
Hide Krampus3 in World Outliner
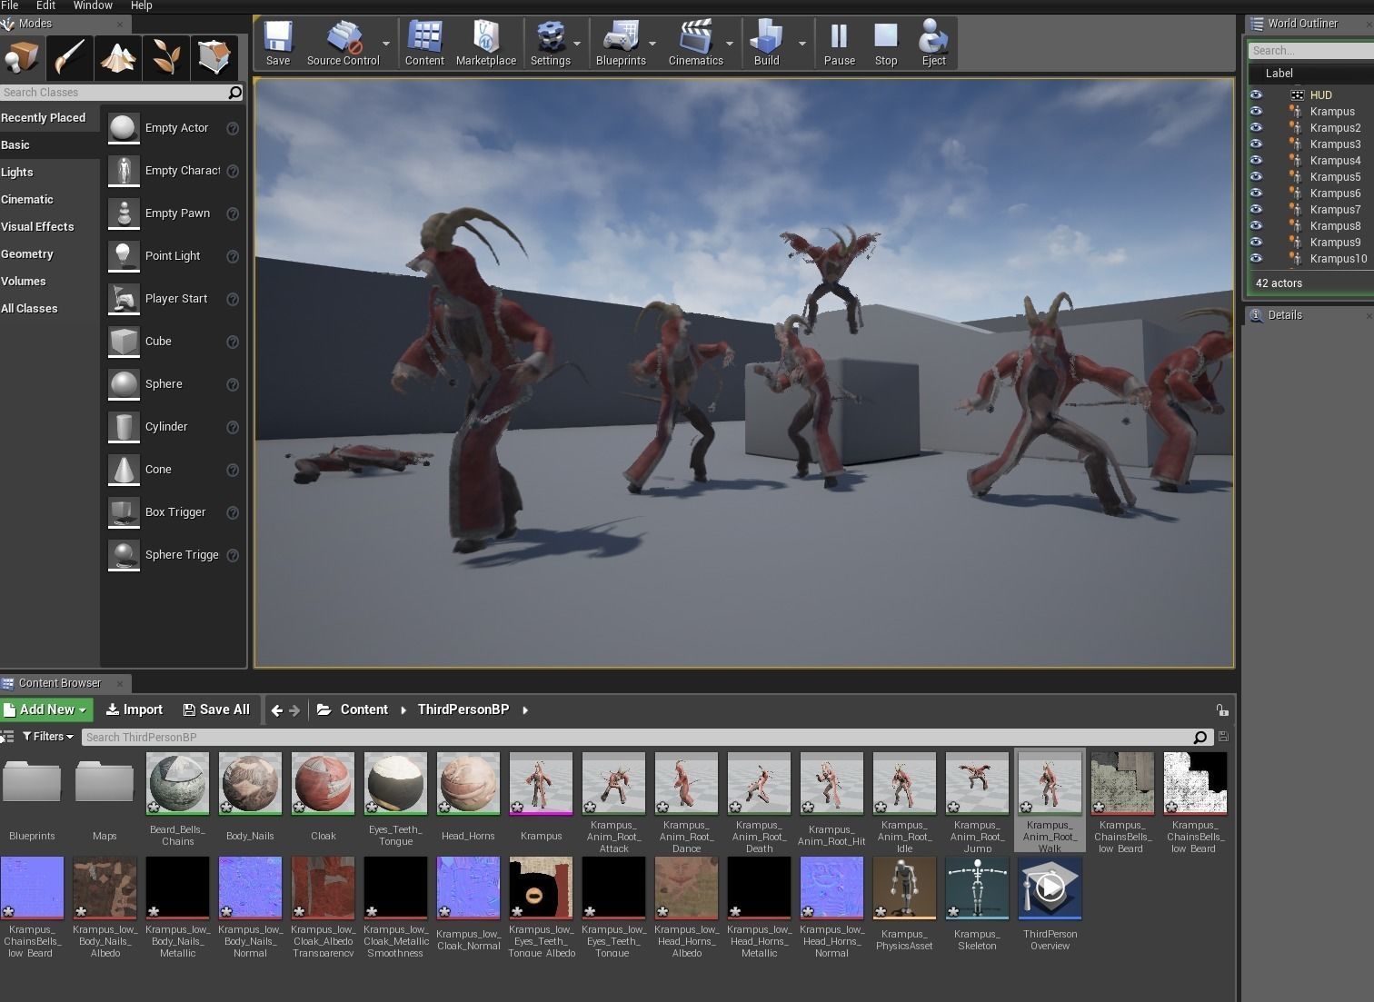1256,144
